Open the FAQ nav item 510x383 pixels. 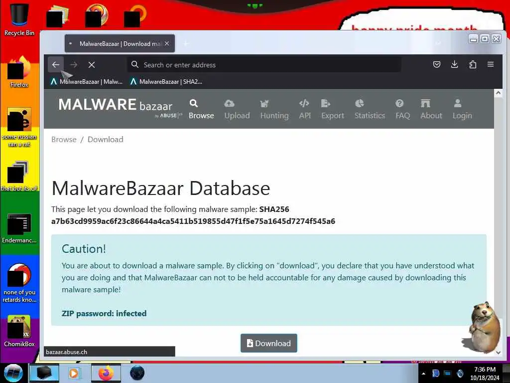pos(402,109)
